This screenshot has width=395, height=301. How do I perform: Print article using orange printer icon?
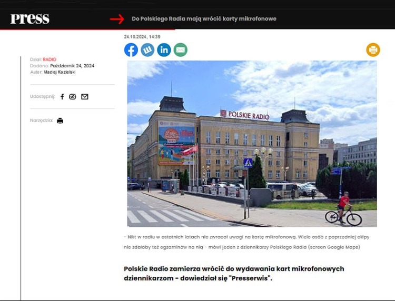373,50
